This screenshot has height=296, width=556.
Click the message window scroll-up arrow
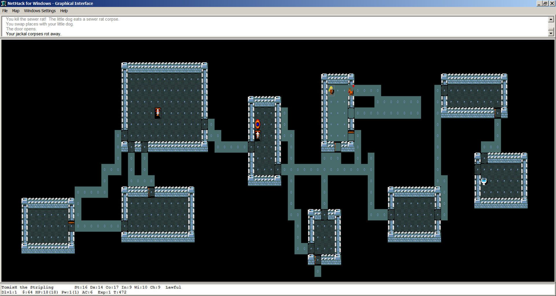point(551,19)
